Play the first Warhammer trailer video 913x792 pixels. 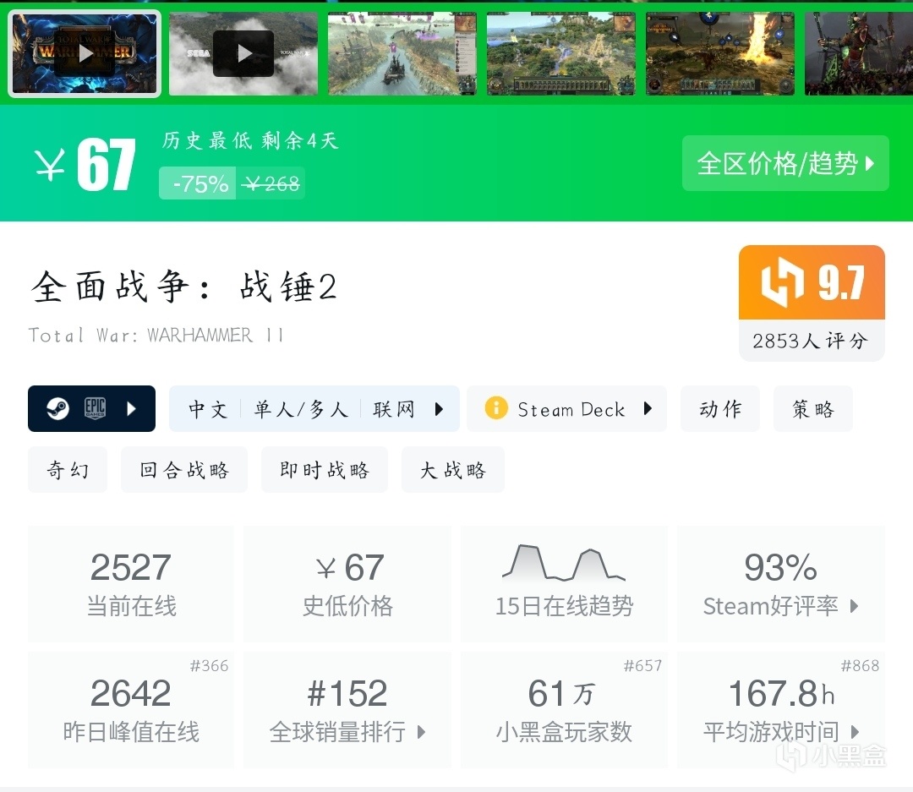coord(85,53)
